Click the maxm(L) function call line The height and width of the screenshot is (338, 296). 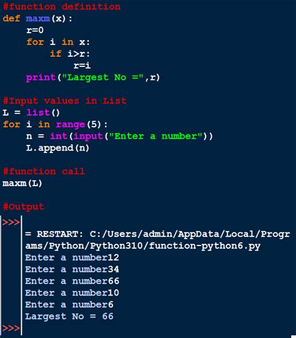(x=22, y=183)
